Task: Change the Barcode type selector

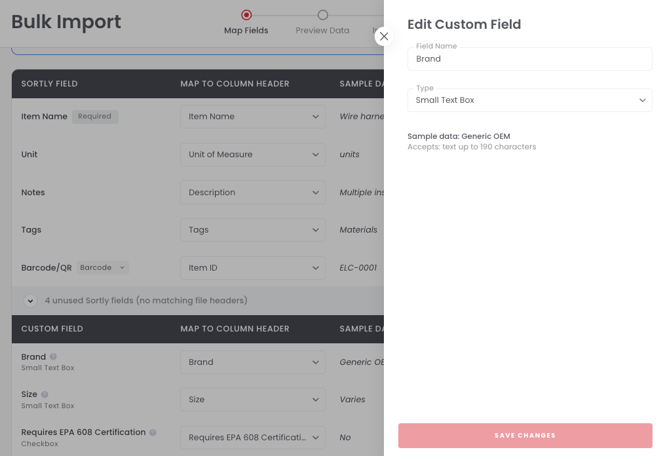Action: click(x=102, y=267)
